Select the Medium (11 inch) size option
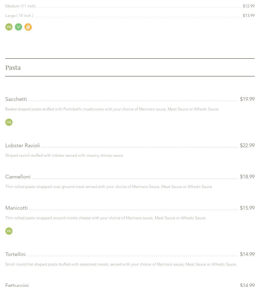This screenshot has height=287, width=256. (20, 6)
